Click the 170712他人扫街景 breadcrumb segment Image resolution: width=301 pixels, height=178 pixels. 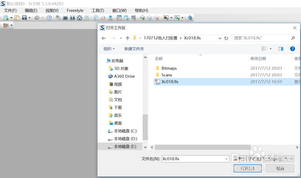160,38
